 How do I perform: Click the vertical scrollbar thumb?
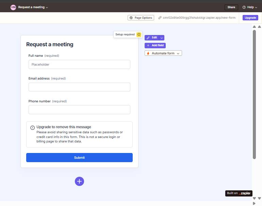pos(254,94)
